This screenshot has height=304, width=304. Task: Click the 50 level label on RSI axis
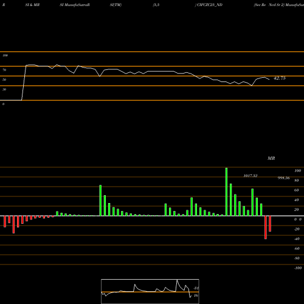pos(4,80)
